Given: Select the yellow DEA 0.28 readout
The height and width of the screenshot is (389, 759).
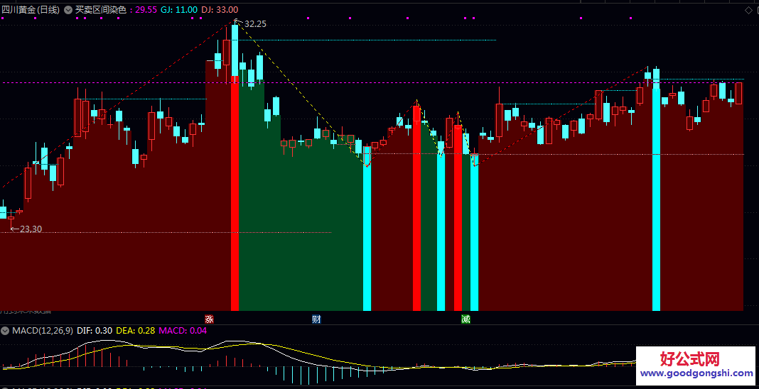Looking at the screenshot, I should coord(136,331).
